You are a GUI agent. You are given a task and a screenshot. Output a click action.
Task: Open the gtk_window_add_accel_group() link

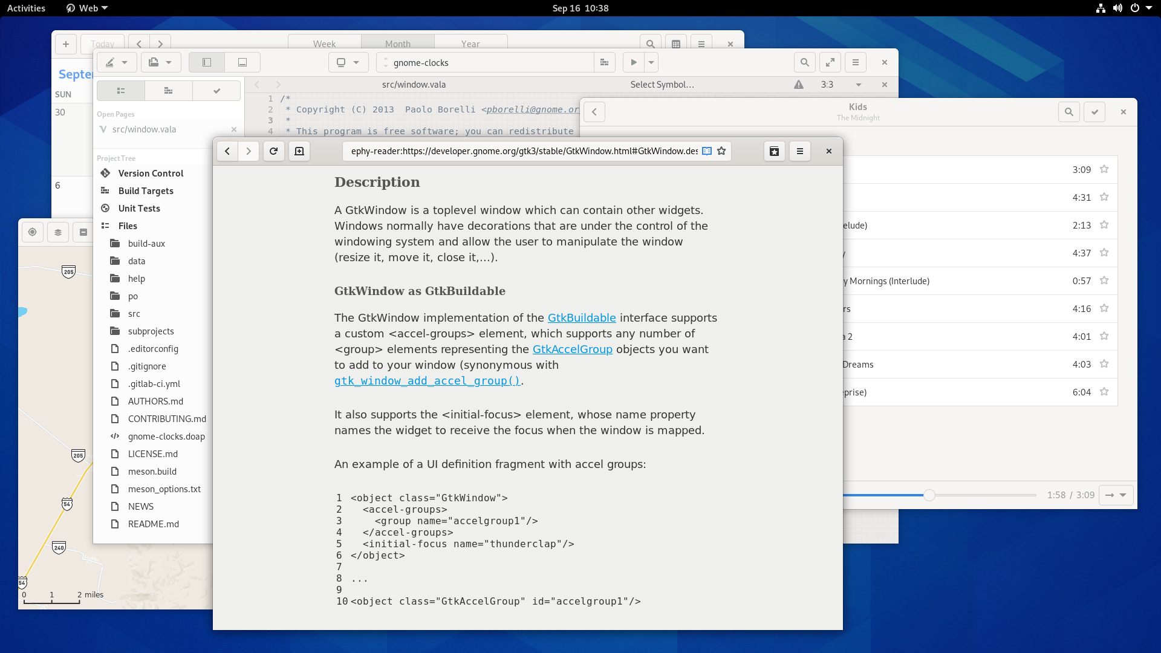pos(427,381)
